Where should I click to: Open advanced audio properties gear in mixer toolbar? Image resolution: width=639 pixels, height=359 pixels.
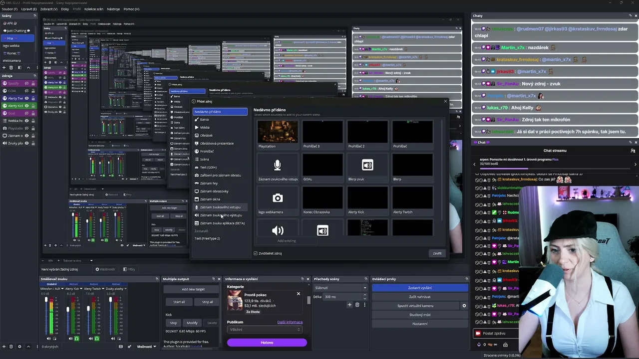point(129,347)
